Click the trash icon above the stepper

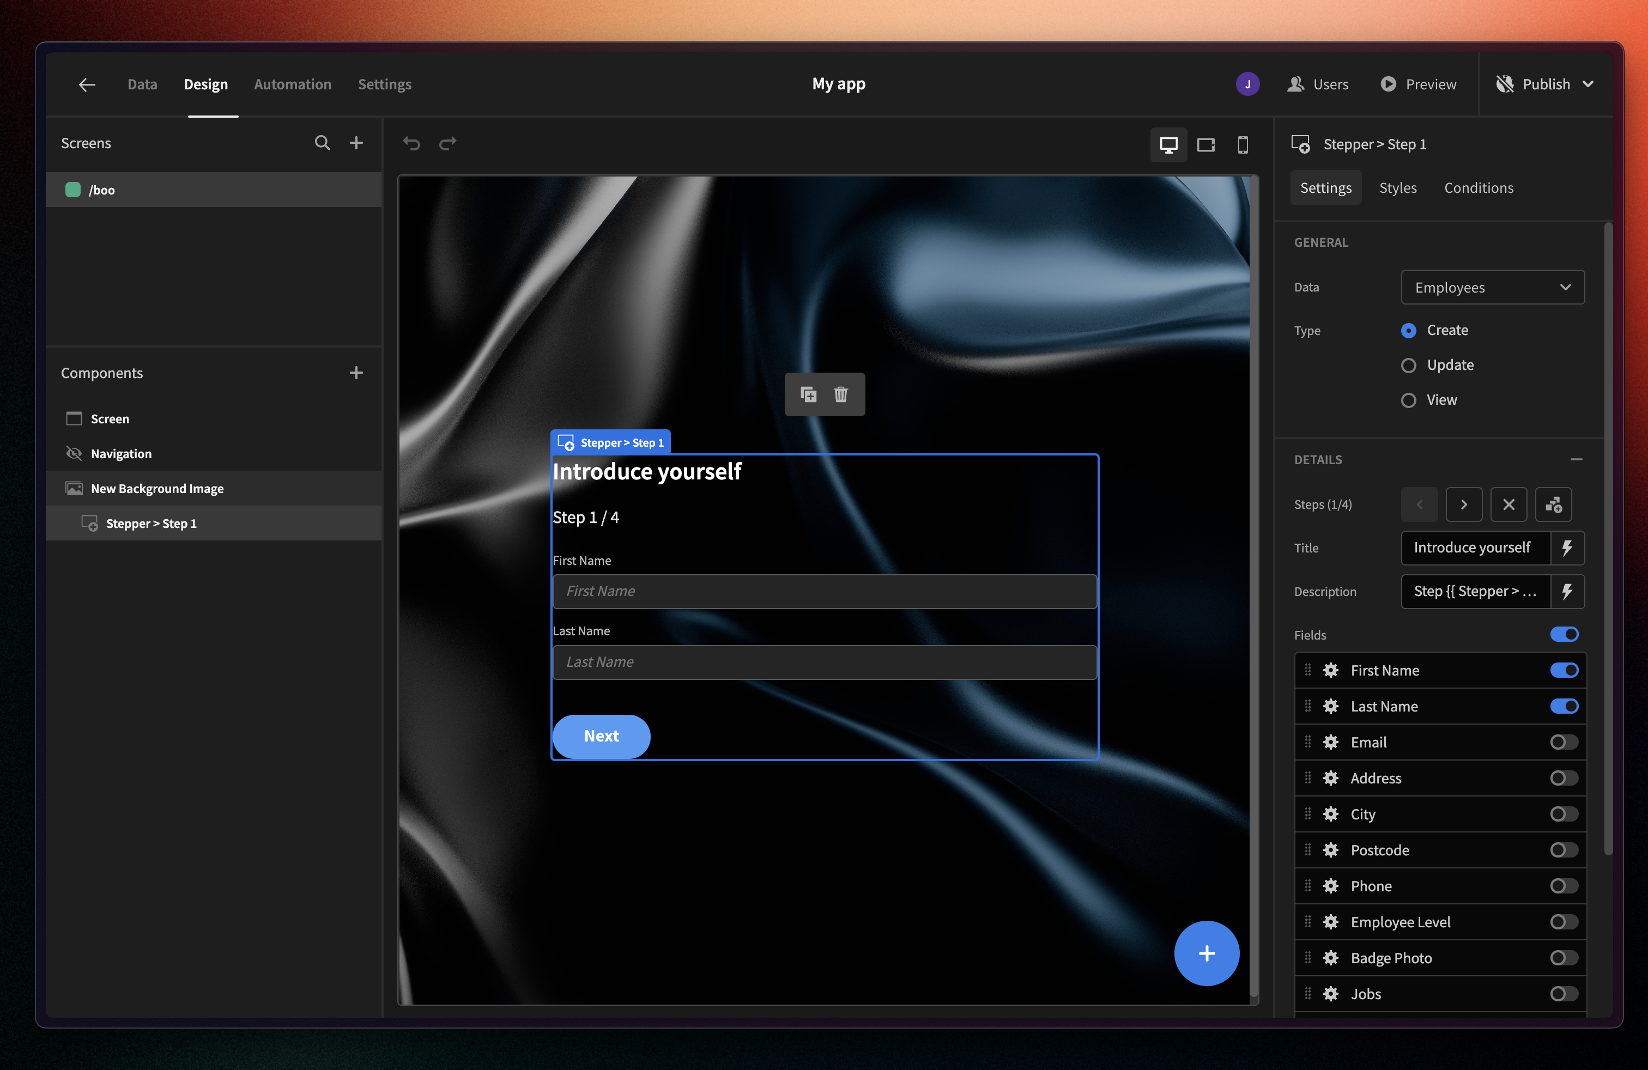pos(840,394)
